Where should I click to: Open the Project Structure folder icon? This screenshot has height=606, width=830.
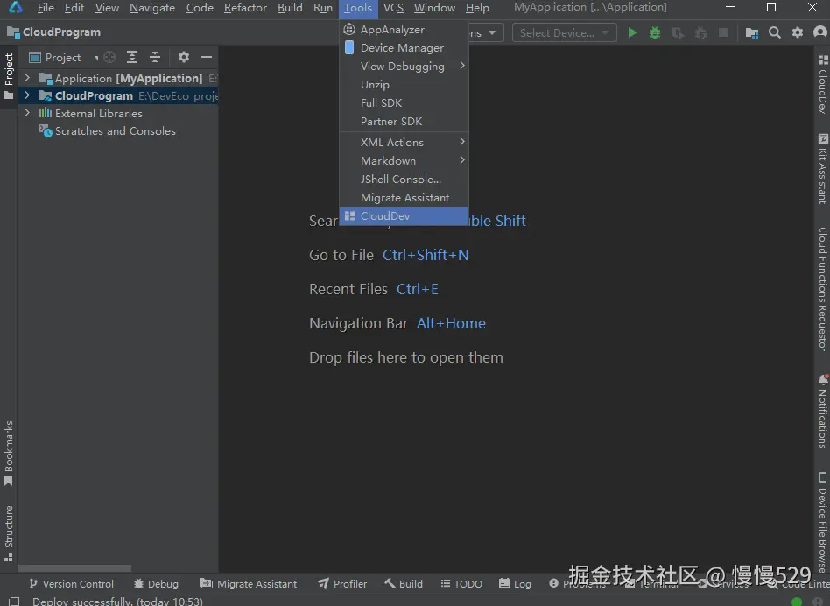pos(752,32)
